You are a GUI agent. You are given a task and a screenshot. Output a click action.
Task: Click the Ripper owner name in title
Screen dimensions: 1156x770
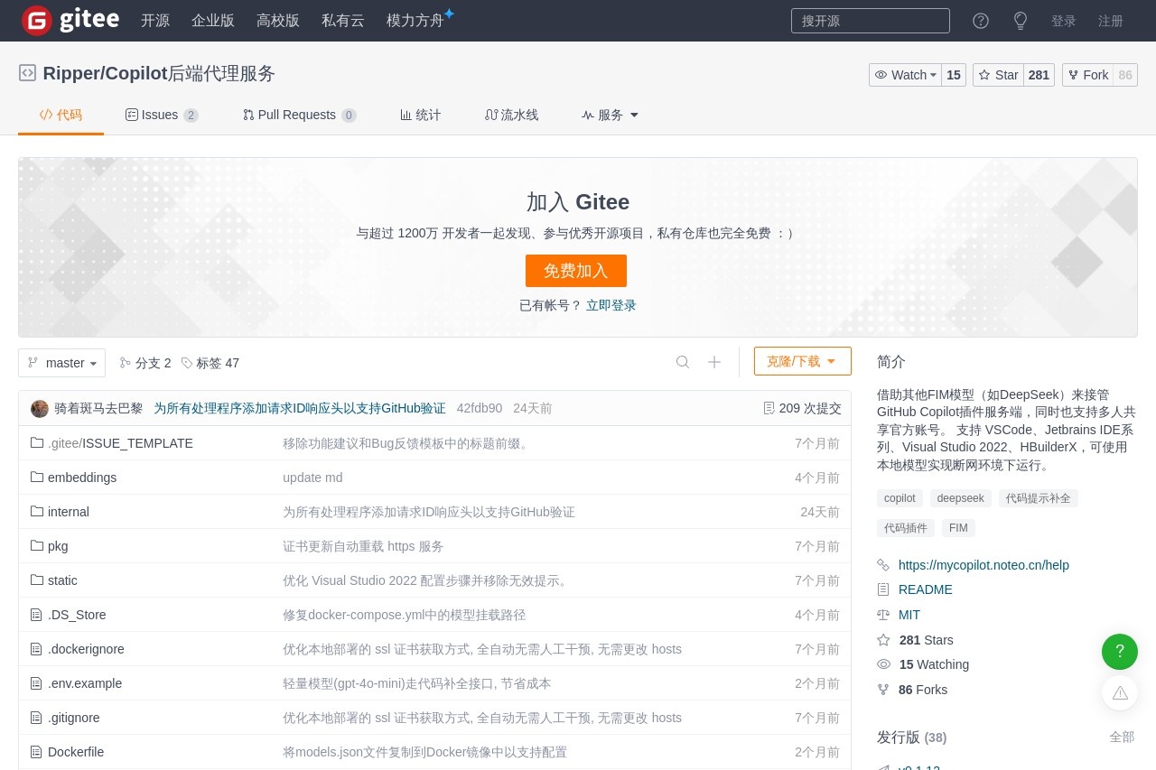[x=71, y=73]
